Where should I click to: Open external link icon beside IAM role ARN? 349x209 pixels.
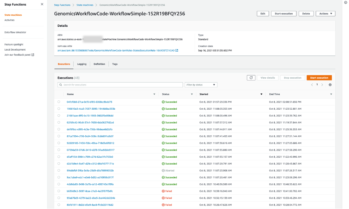177,50
